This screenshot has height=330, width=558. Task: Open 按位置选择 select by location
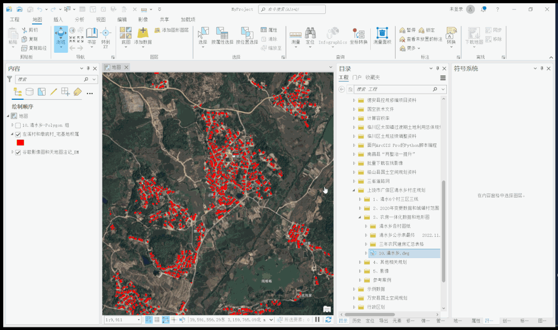coord(247,36)
